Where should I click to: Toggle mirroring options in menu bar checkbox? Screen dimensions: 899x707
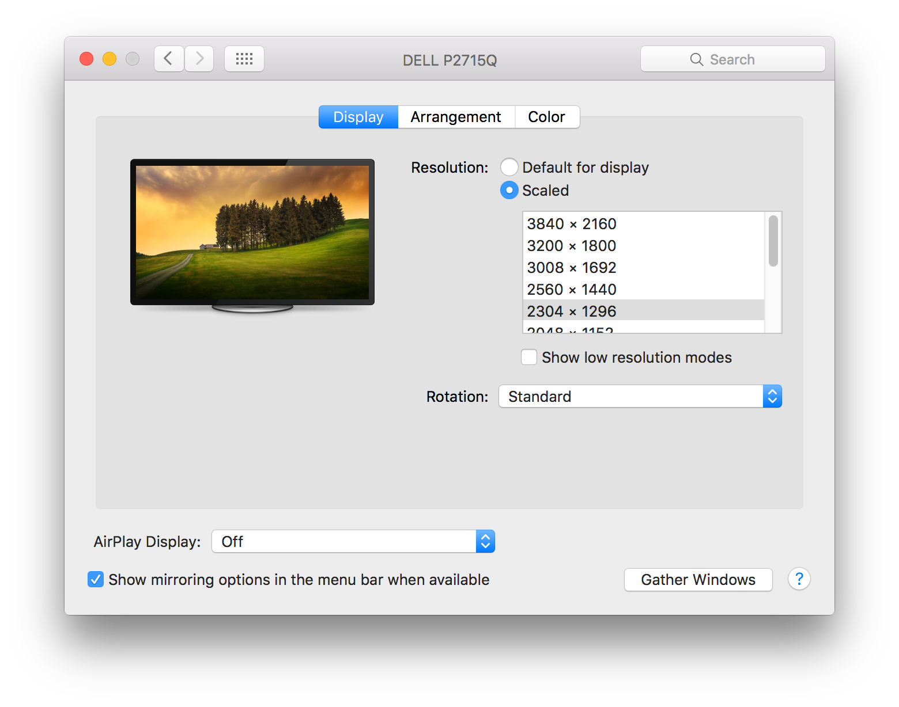tap(96, 579)
